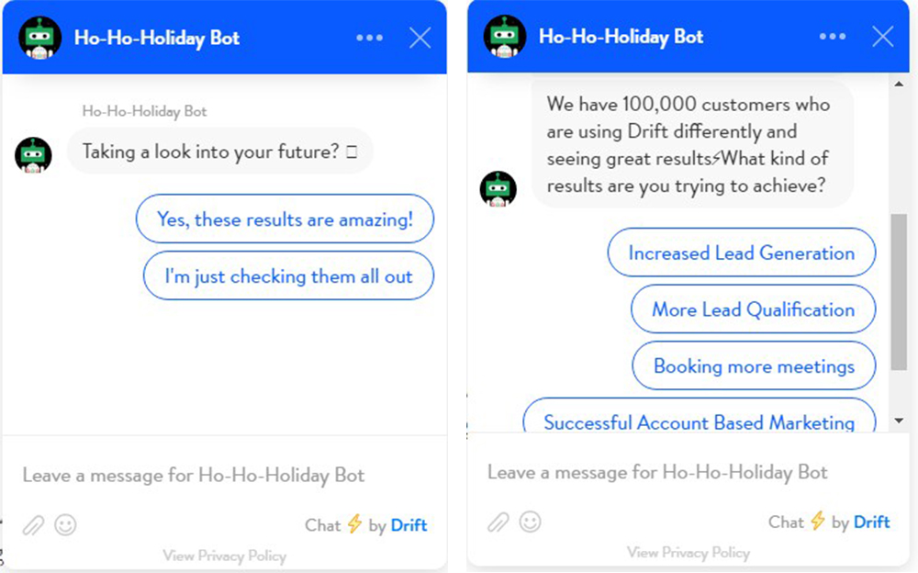Open the emoji picker in left chat
918x573 pixels.
[x=65, y=525]
